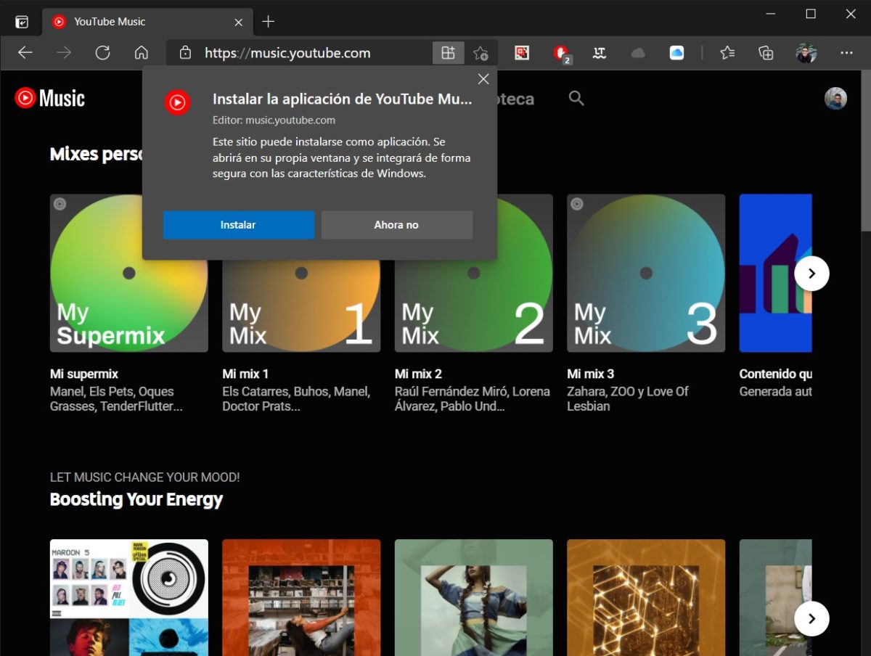The width and height of the screenshot is (871, 656).
Task: Open the Edge Collections icon
Action: tap(766, 53)
